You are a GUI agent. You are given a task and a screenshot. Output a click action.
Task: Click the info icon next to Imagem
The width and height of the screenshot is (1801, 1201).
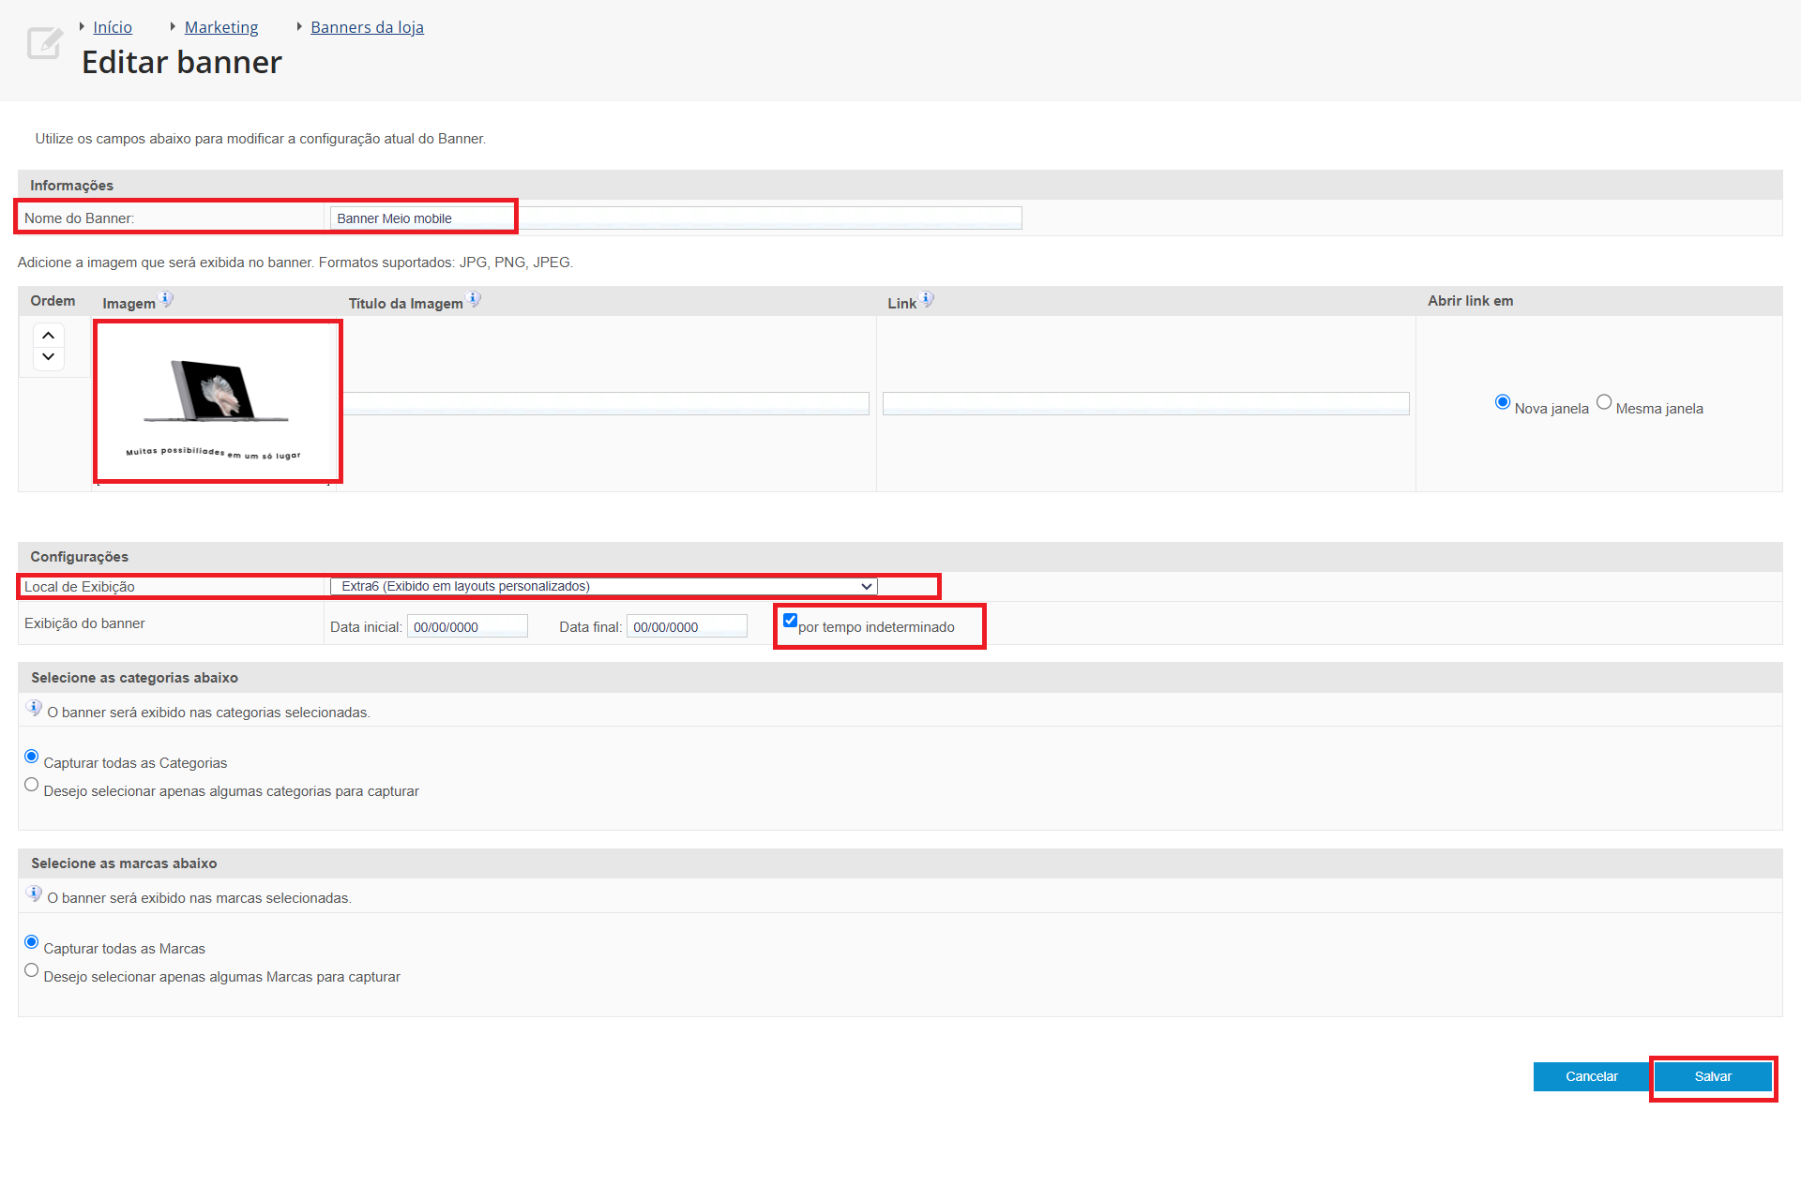coord(166,300)
